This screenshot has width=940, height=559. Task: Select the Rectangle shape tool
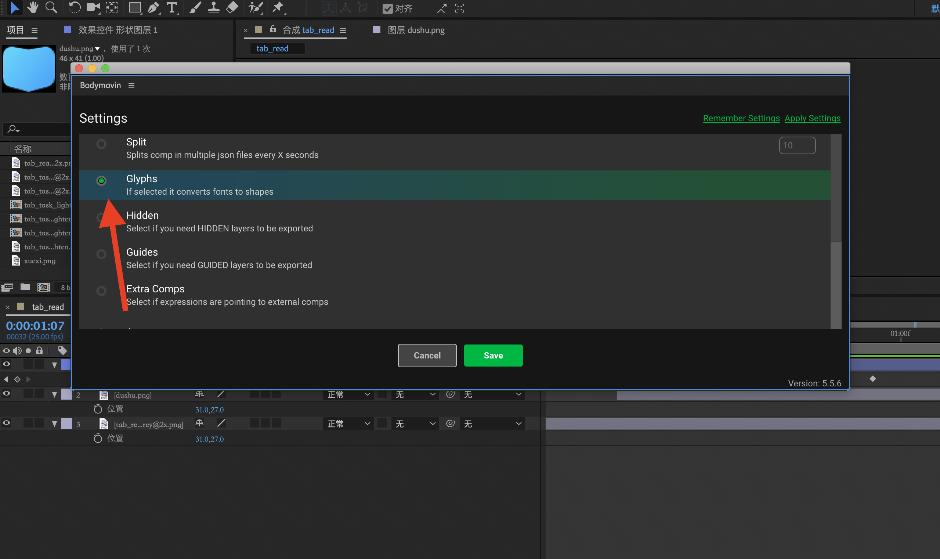[x=135, y=8]
